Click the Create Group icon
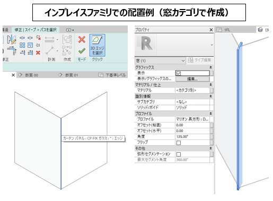 [67, 39]
